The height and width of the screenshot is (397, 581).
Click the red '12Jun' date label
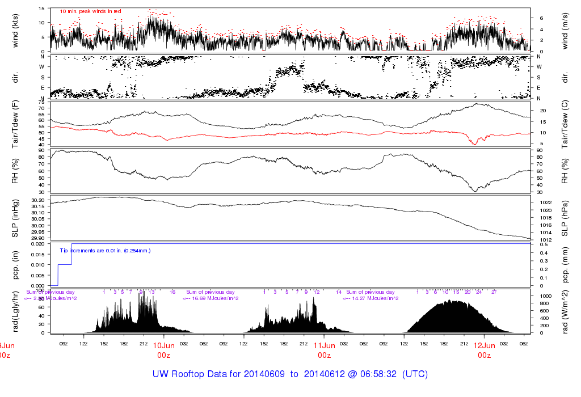click(x=485, y=345)
